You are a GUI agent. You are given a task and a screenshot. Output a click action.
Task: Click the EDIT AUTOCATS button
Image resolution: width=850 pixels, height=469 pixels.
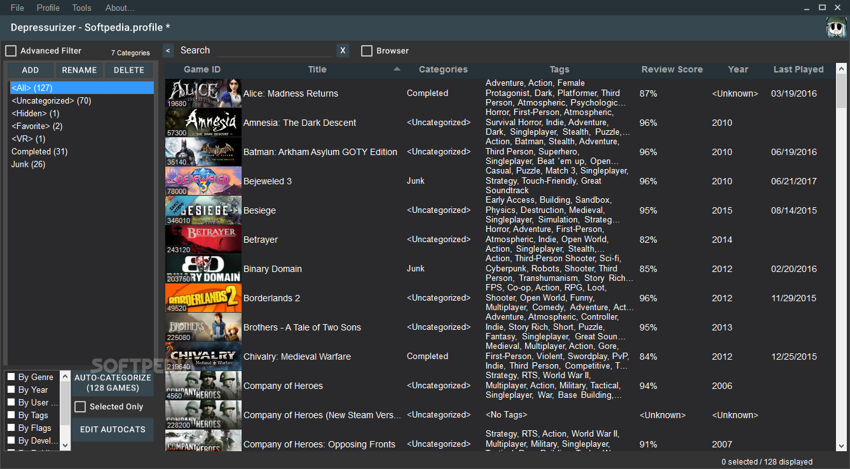pyautogui.click(x=113, y=430)
